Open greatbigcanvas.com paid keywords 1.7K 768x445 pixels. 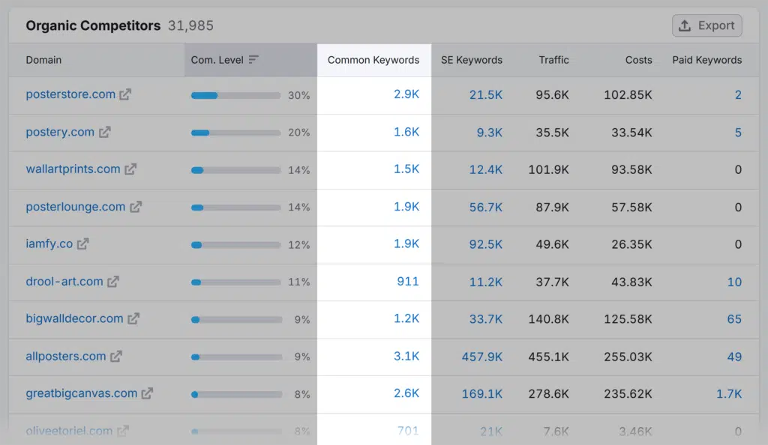[728, 393]
